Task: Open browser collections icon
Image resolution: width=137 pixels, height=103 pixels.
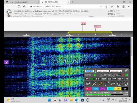Action: click(x=118, y=6)
